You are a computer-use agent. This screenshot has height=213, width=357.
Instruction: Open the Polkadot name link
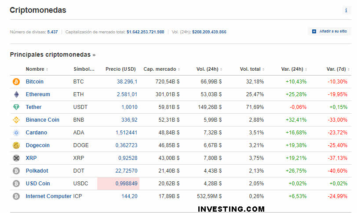coord(37,171)
